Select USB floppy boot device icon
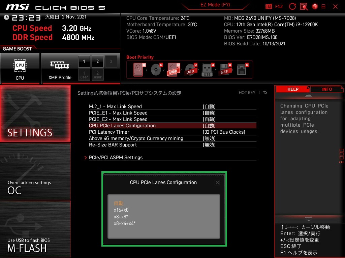 tap(225, 70)
